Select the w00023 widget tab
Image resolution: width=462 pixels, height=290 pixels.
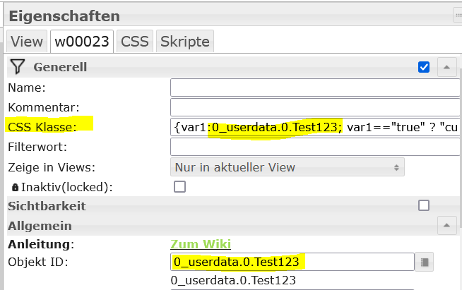tap(82, 41)
